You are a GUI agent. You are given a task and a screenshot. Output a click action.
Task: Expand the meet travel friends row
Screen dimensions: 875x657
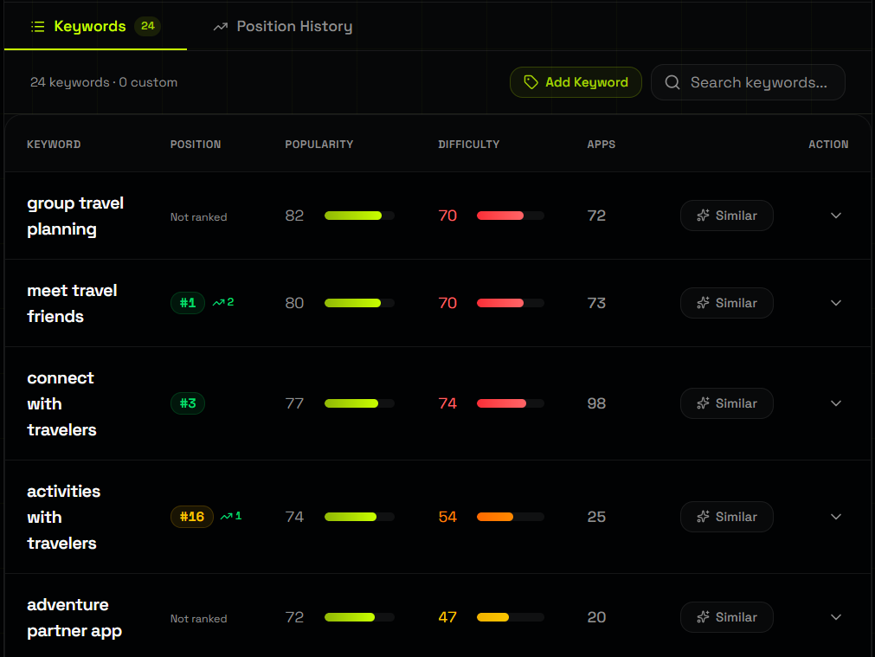tap(835, 303)
